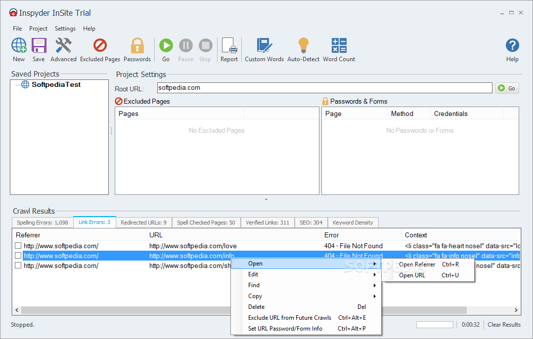The width and height of the screenshot is (533, 339).
Task: Sort by URL column header
Action: 234,235
